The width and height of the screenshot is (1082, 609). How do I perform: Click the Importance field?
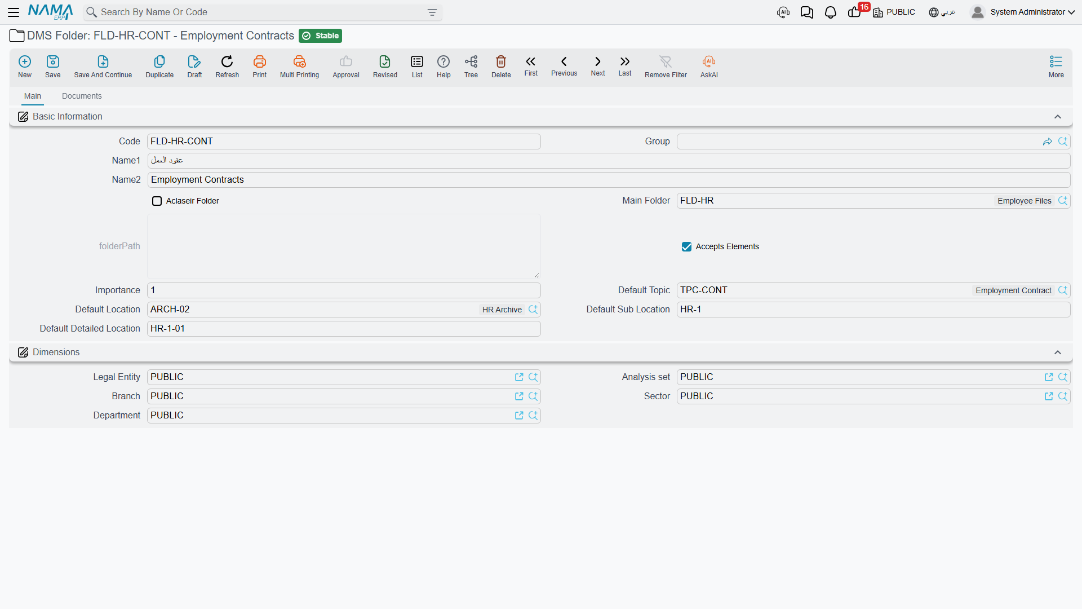tap(344, 290)
